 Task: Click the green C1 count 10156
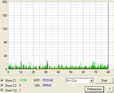[23, 80]
